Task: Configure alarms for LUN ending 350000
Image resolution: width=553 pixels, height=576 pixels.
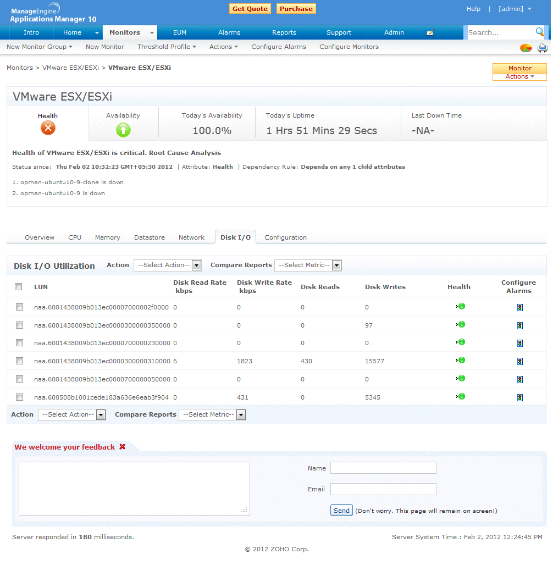Action: (x=519, y=325)
